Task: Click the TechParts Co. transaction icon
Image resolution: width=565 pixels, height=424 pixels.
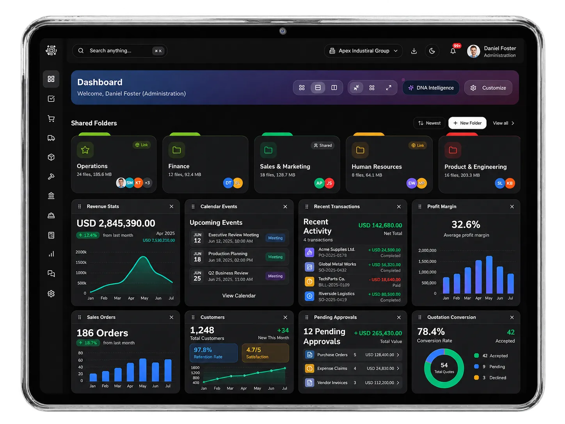Action: pos(309,281)
